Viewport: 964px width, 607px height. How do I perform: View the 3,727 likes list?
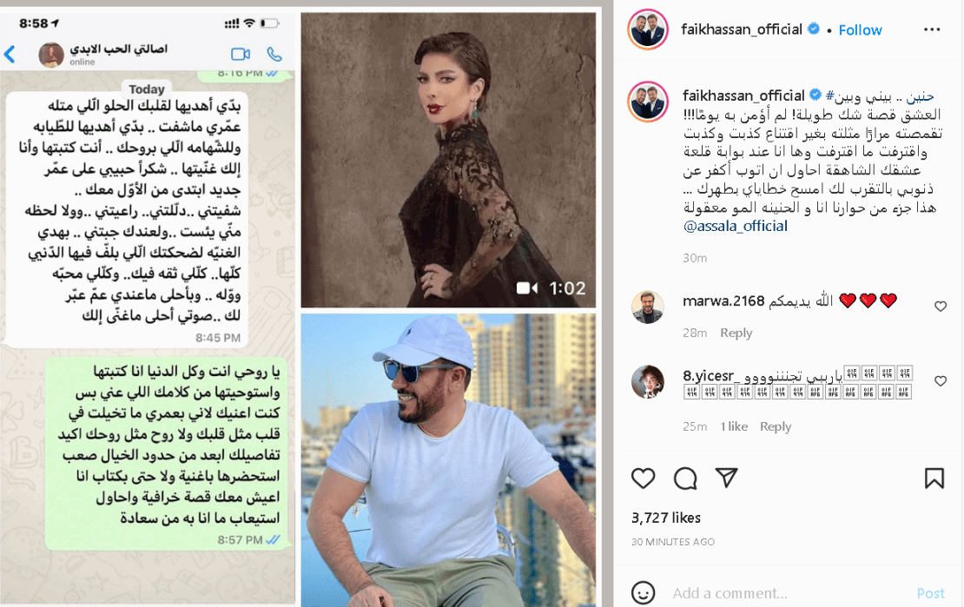click(x=666, y=518)
